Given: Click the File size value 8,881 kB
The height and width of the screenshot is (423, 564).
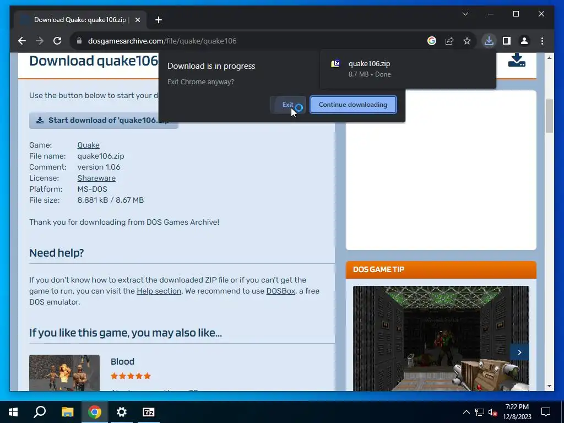Looking at the screenshot, I should pos(110,200).
